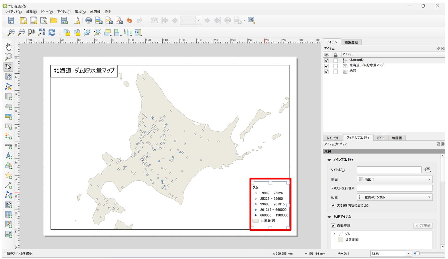Choose the Edit Nodes tool

[x=8, y=87]
